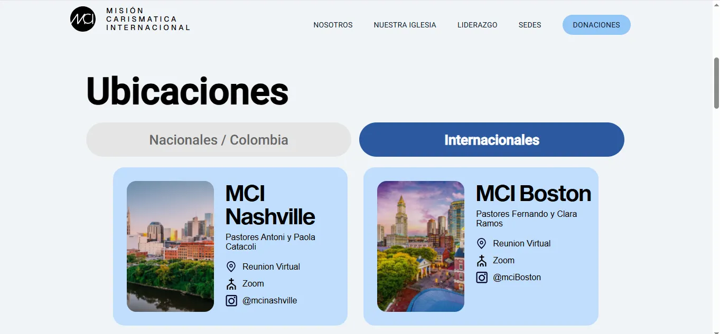Click the Donaciones button
Viewport: 720px width, 334px height.
click(x=596, y=25)
